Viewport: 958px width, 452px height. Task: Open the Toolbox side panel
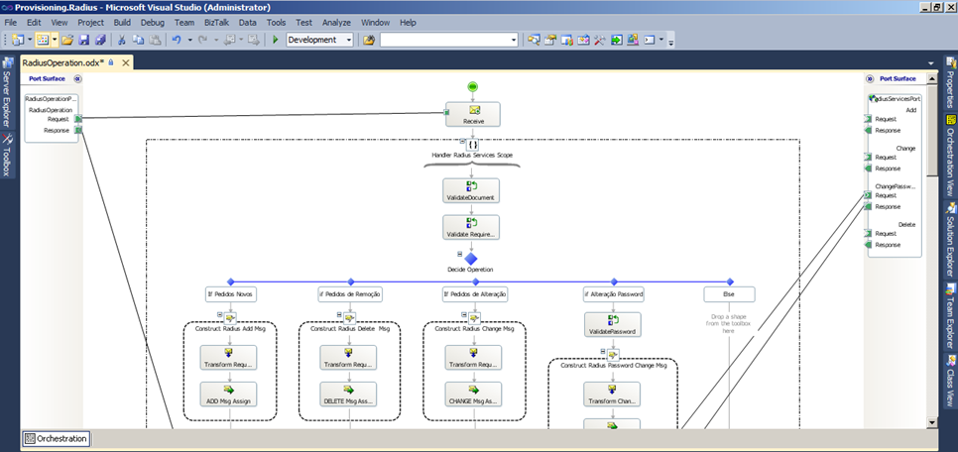[x=8, y=155]
